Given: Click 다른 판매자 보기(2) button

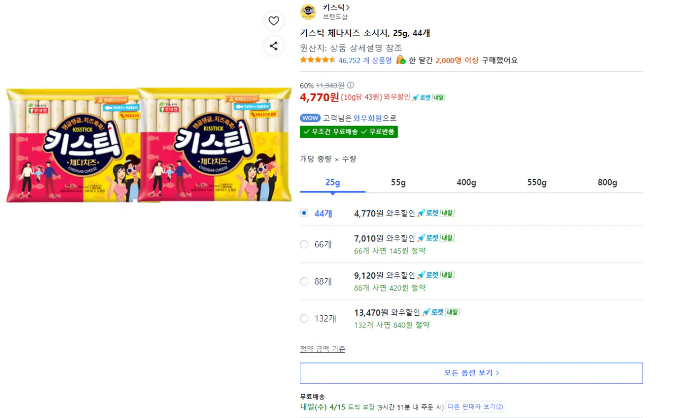Looking at the screenshot, I should tap(476, 406).
